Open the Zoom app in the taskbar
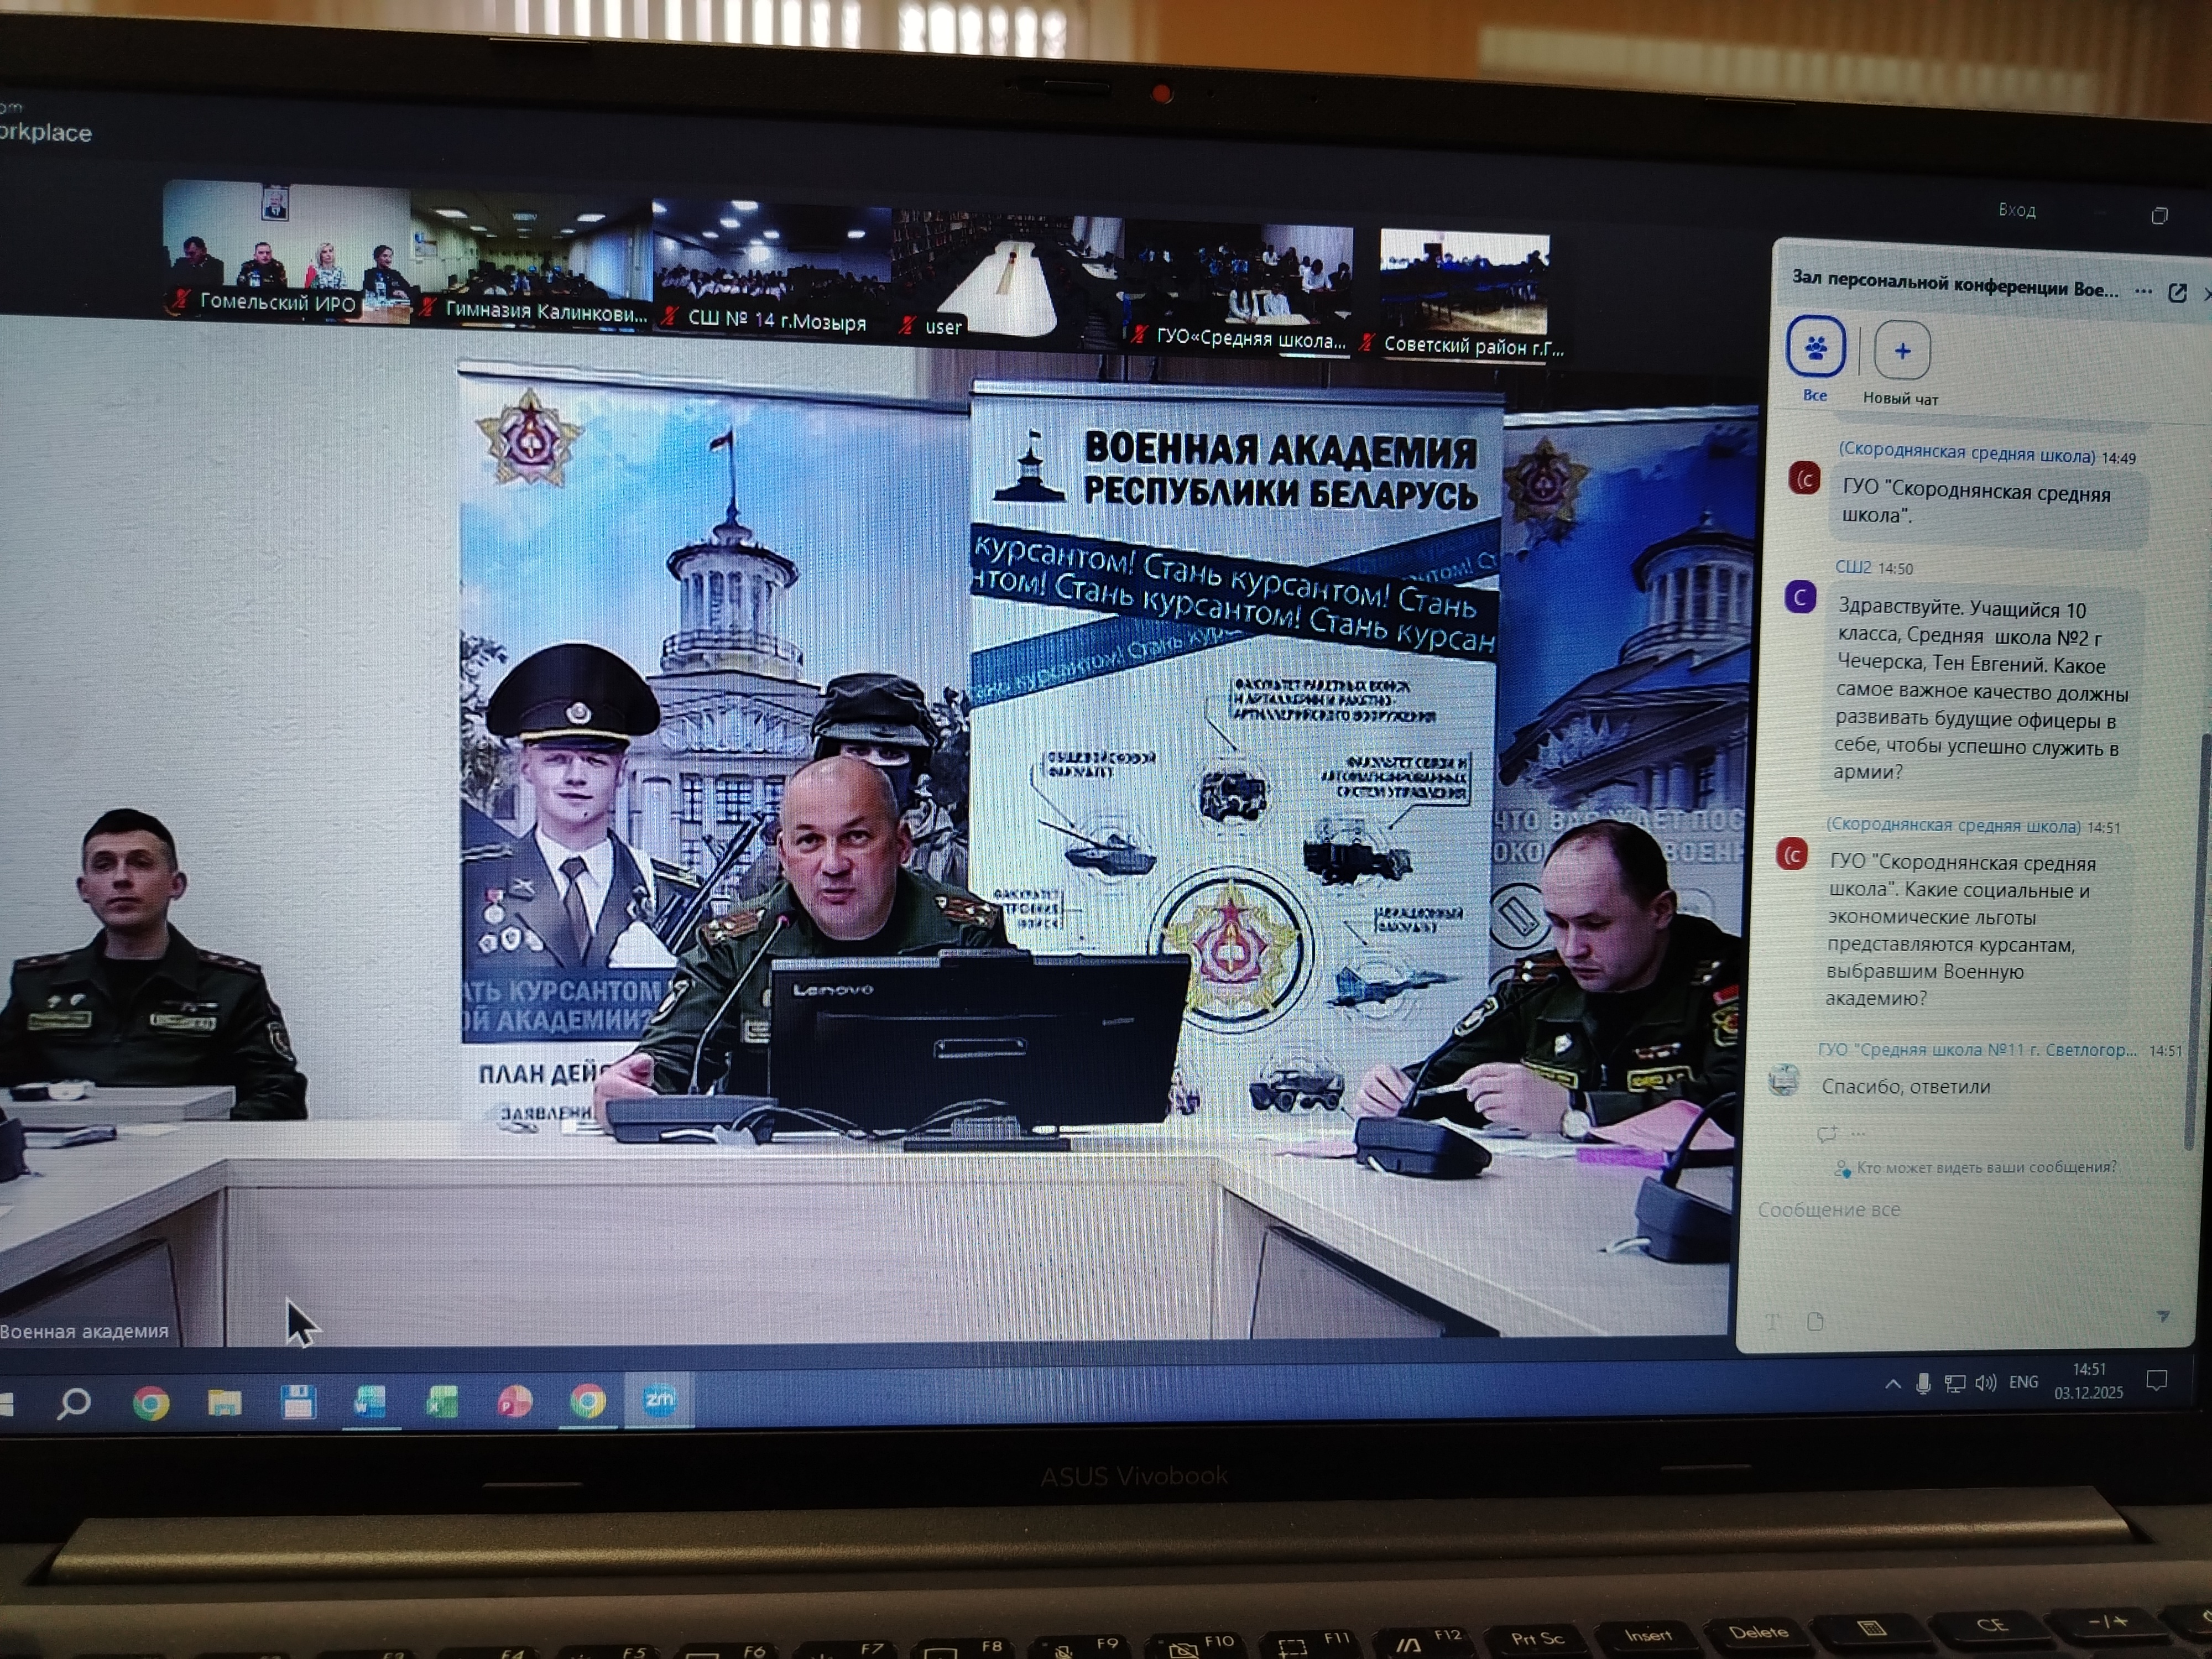Viewport: 2212px width, 1659px height. point(658,1400)
